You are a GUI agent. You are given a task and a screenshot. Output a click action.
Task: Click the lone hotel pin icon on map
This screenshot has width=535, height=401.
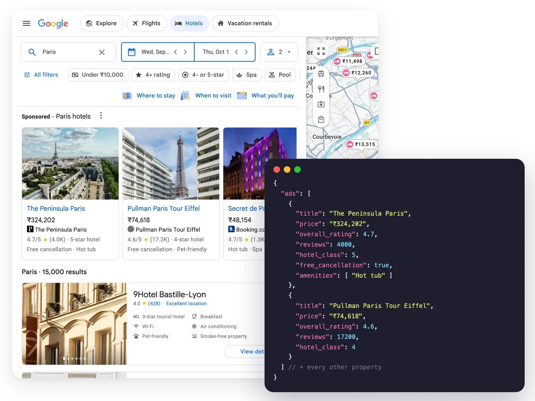point(374,96)
